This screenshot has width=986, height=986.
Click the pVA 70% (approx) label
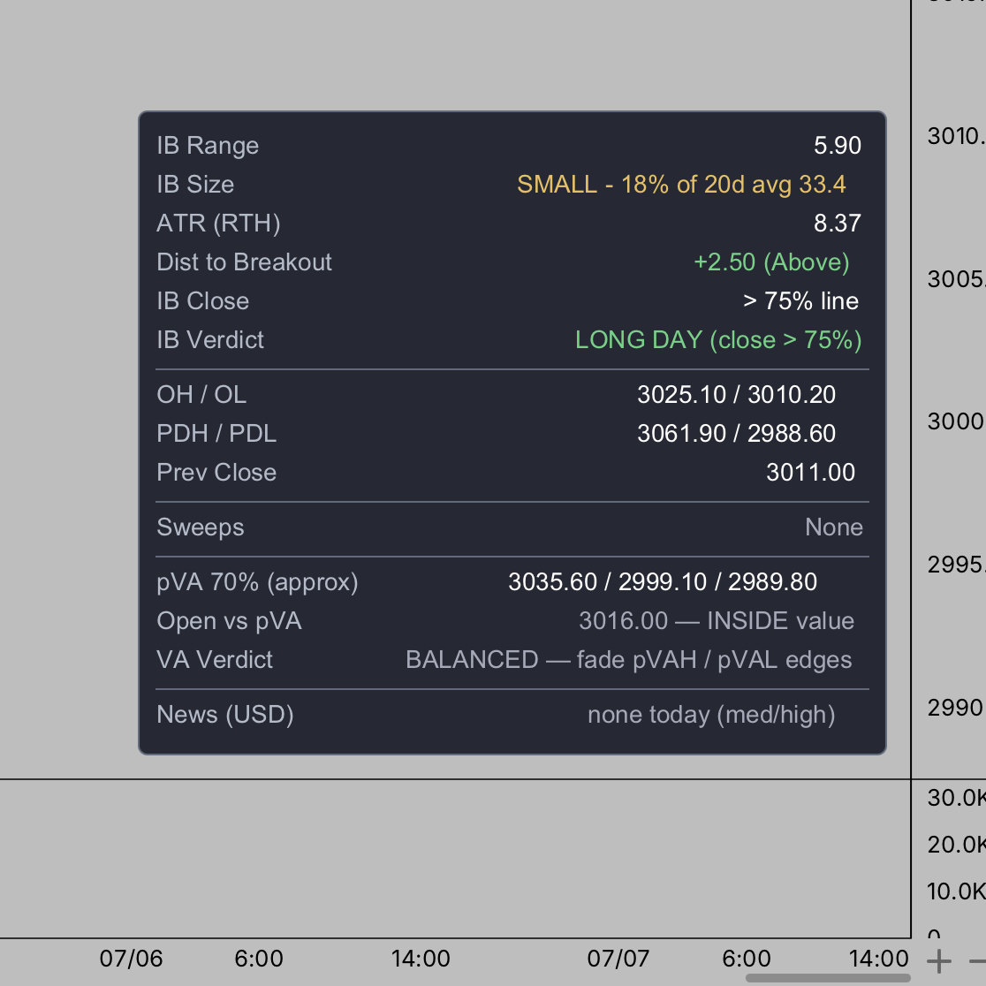(x=257, y=582)
